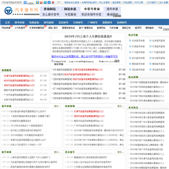The width and height of the screenshot is (169, 169).
Task: Open the 摇号申请 tab beside the logo
Action: (112, 9)
